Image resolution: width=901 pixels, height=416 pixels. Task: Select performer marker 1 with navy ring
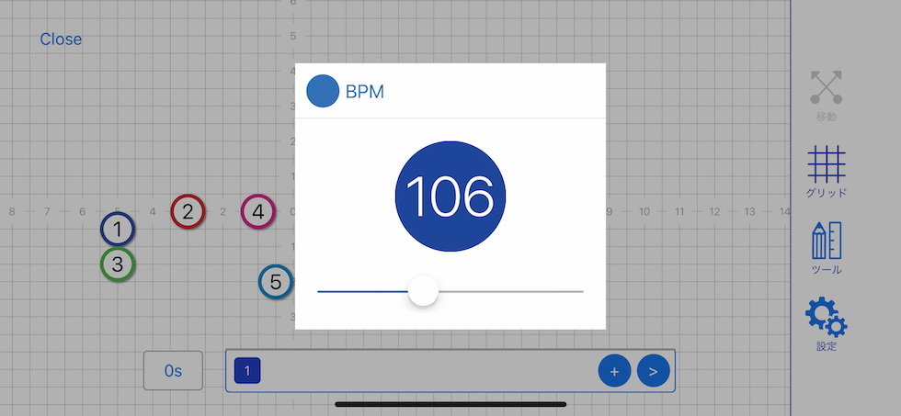tap(118, 229)
